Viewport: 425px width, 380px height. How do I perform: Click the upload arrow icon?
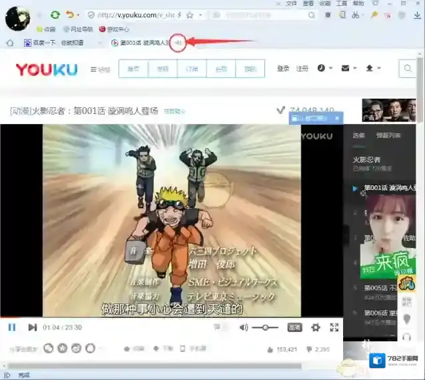370,68
